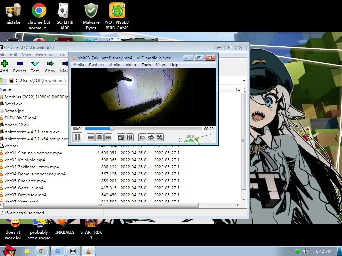Adjust VLC volume slider at 100%
Viewport: 342px width, 256px height.
pos(198,139)
